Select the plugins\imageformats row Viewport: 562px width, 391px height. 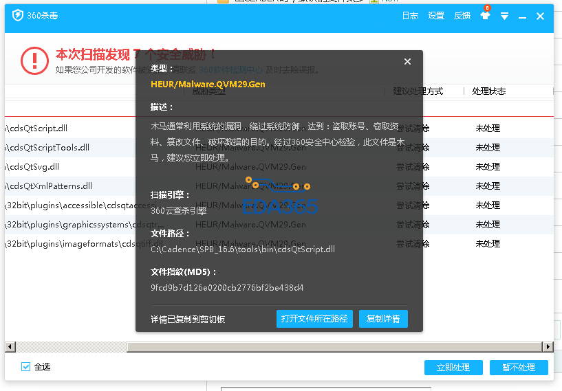click(x=279, y=244)
